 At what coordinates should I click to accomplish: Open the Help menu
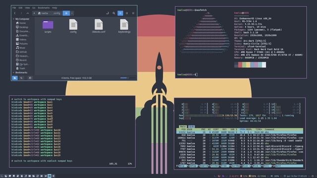(54, 8)
